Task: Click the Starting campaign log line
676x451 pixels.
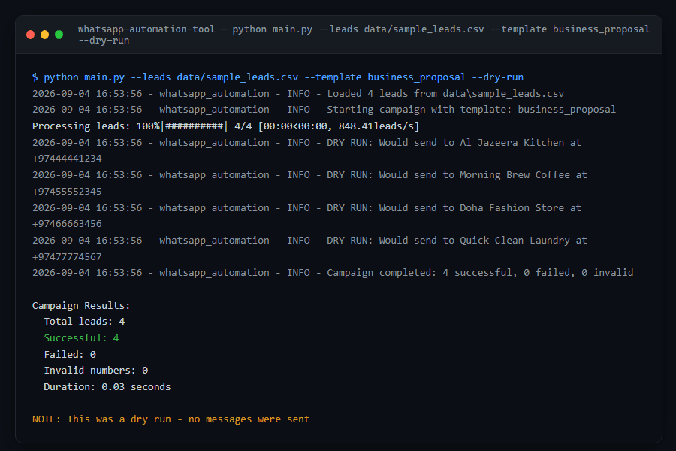Action: (x=324, y=110)
